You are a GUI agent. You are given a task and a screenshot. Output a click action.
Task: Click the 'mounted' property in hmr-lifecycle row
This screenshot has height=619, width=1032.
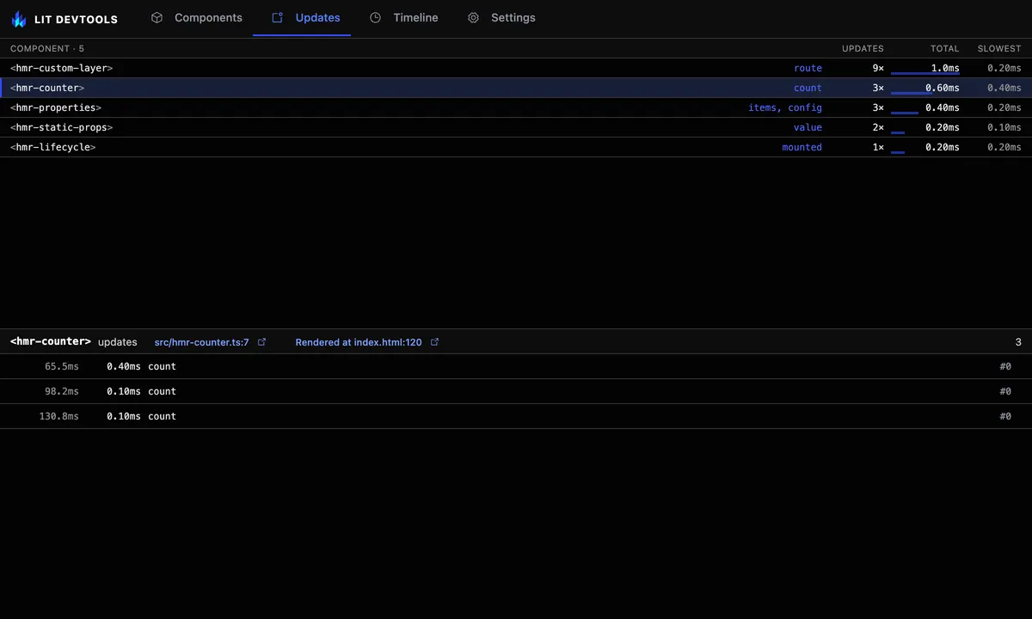tap(802, 147)
